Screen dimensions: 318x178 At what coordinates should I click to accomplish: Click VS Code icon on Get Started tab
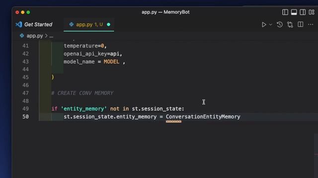click(x=19, y=24)
